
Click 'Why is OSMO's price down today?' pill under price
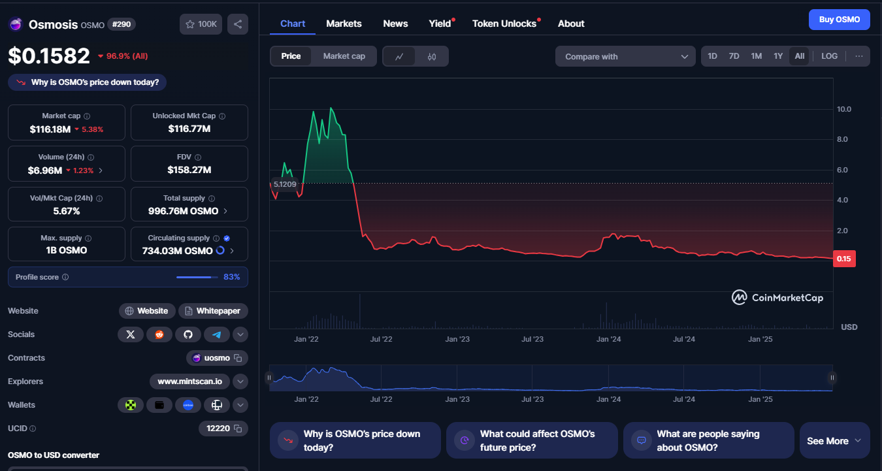tap(88, 82)
